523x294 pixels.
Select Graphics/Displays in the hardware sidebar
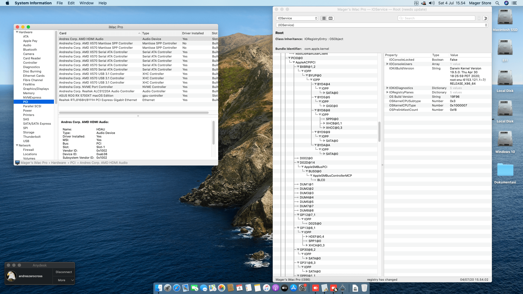coord(36,89)
